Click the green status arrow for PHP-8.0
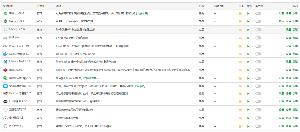Image resolution: width=300 pixels, height=132 pixels. 248,38
